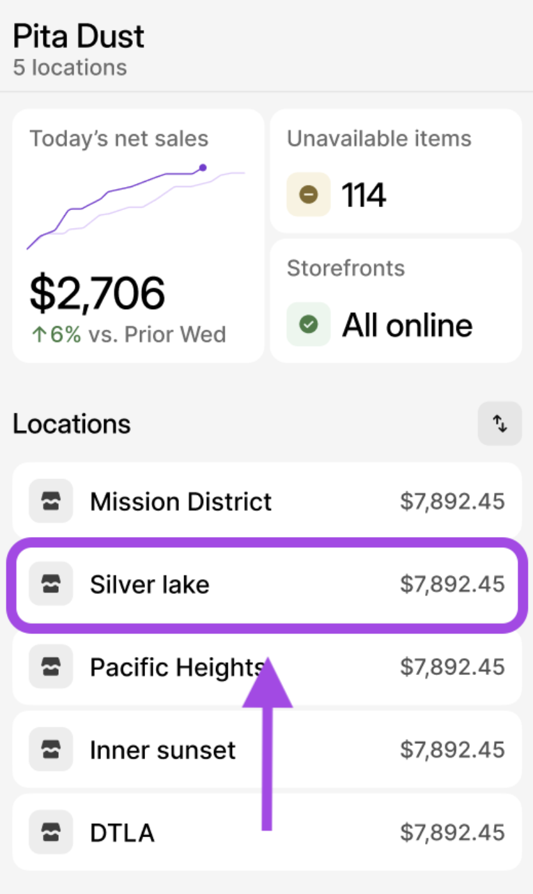Click the DTLA storefront icon
This screenshot has height=894, width=533.
coord(51,832)
